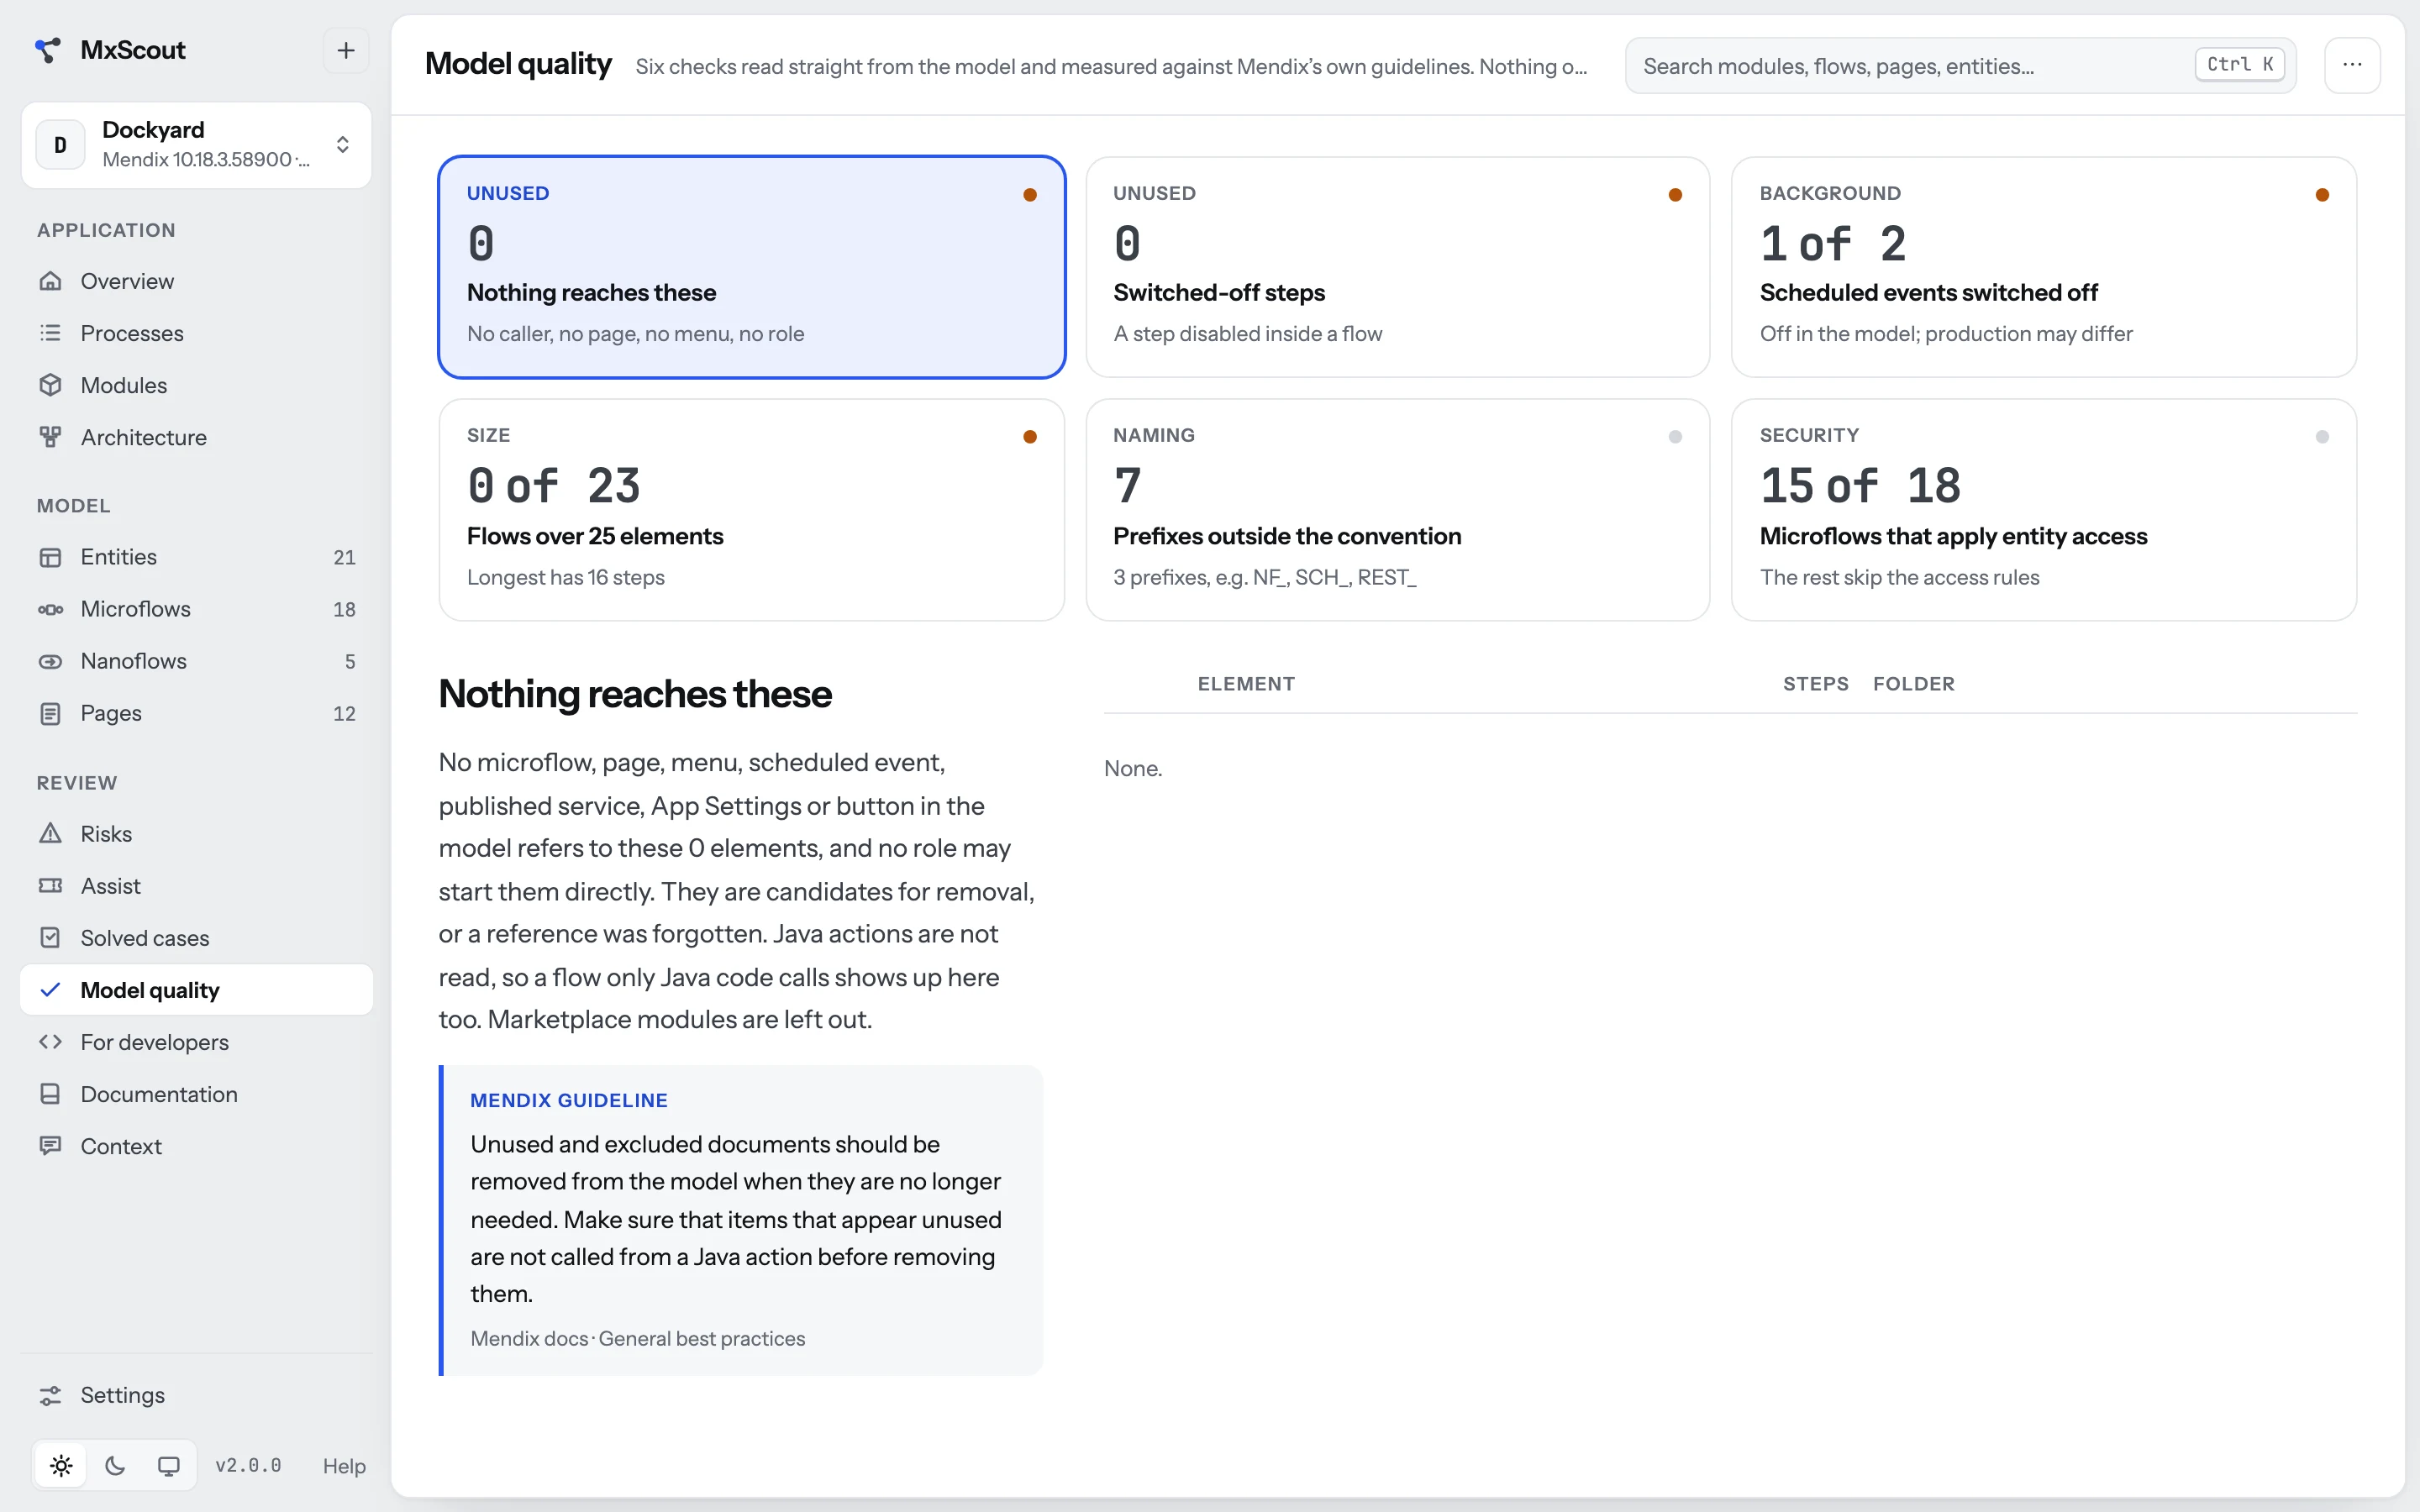Open the Solved cases check icon
2420x1512 pixels.
pyautogui.click(x=50, y=938)
